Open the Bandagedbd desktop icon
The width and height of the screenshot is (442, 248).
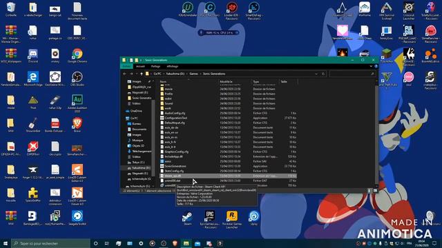coord(33,218)
